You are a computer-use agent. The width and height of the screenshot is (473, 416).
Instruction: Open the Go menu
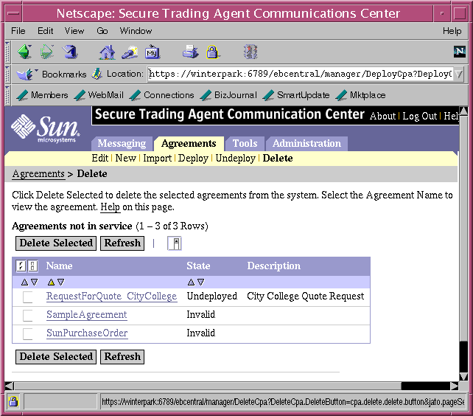(x=102, y=31)
